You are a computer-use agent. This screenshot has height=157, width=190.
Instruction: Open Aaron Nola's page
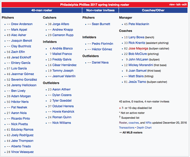click(x=19, y=113)
